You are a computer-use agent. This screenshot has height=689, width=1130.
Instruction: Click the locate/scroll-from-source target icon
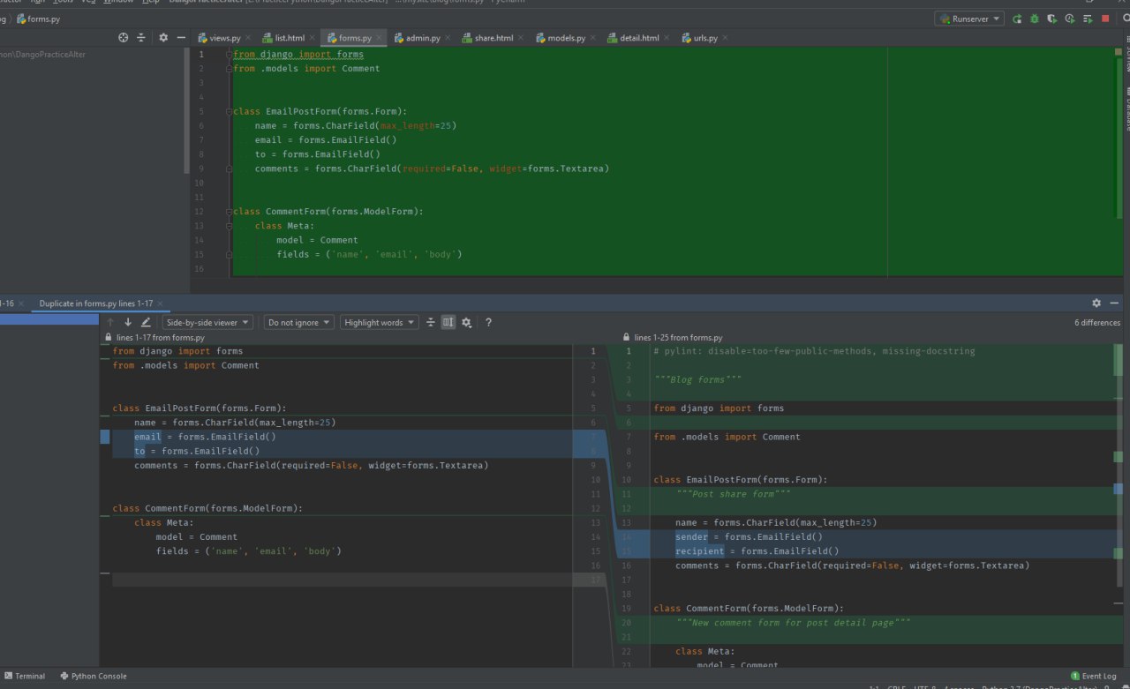[x=124, y=38]
